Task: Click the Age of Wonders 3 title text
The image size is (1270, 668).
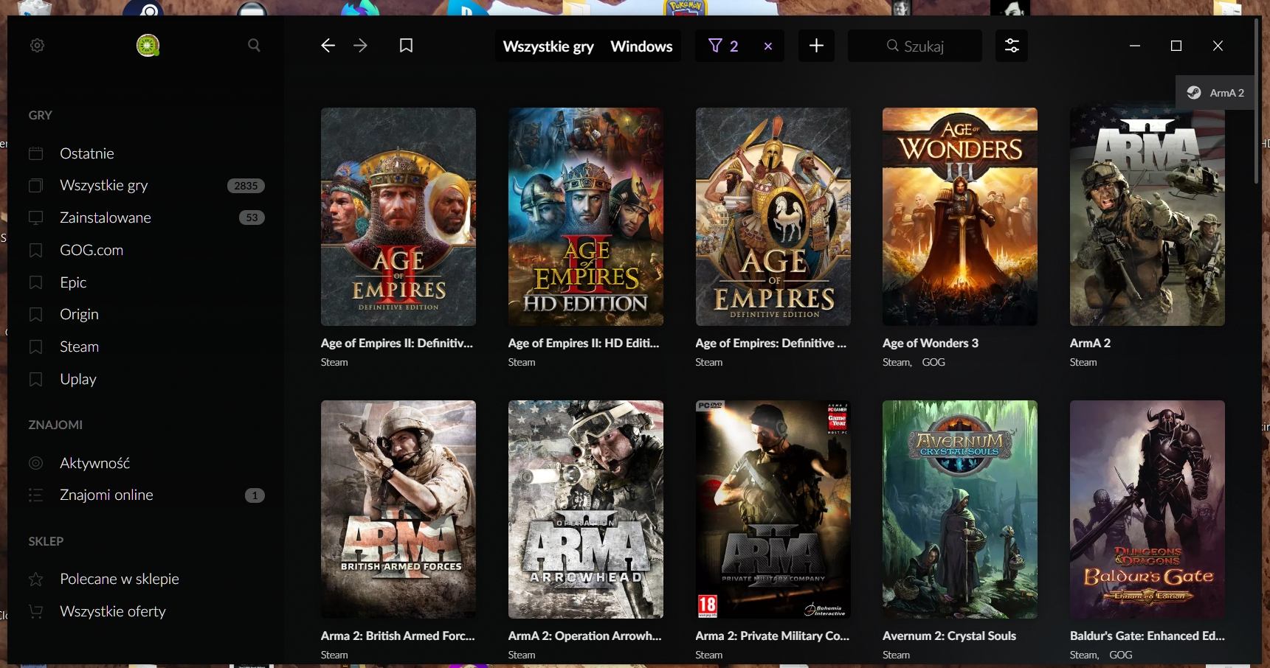Action: click(x=931, y=343)
